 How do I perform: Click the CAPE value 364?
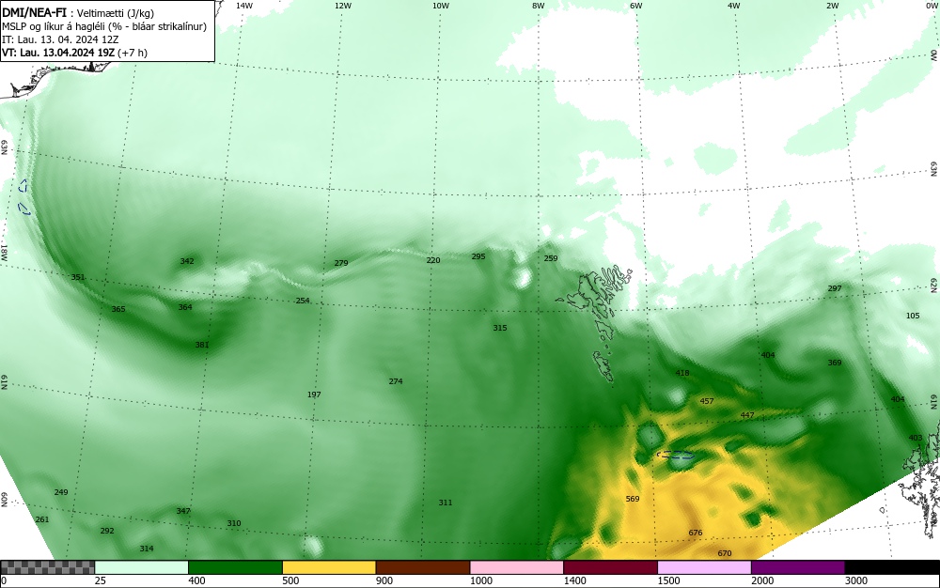185,307
